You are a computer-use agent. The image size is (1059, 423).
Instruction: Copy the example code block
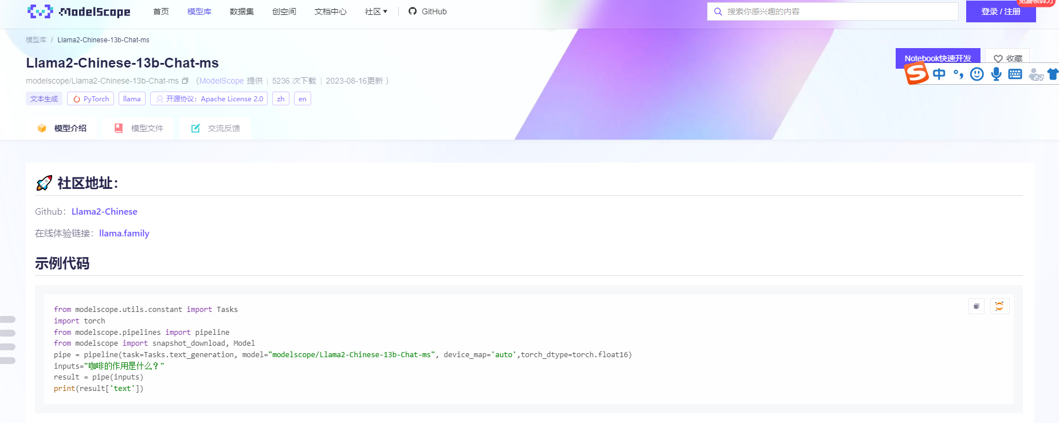pyautogui.click(x=976, y=306)
